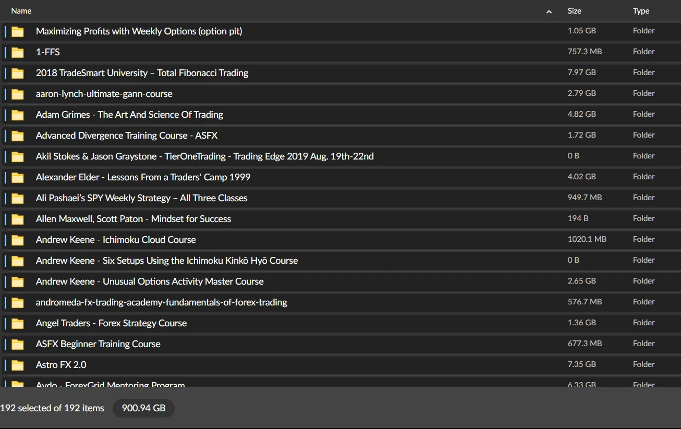
Task: Click folder icon beside Adam Grimes course
Action: [x=18, y=115]
